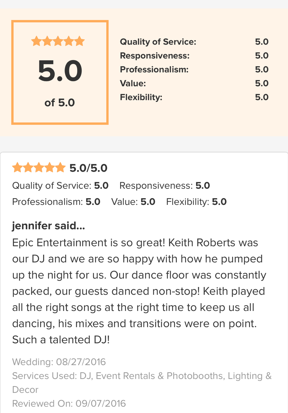Click the review's Quality of Service rating line
The image size is (288, 413).
(60, 186)
